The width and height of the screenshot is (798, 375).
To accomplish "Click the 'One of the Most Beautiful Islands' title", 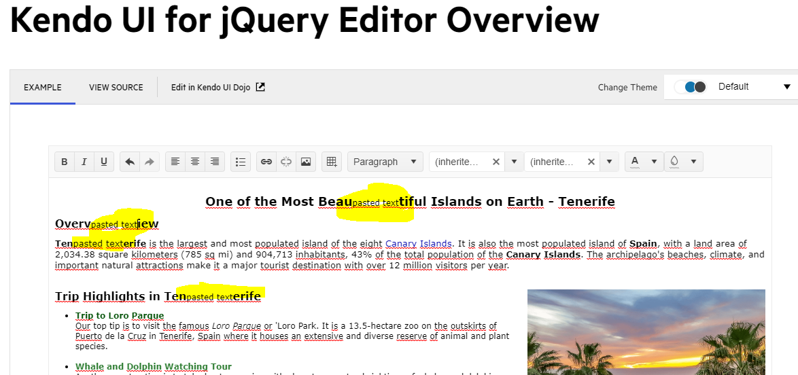I will pos(410,202).
